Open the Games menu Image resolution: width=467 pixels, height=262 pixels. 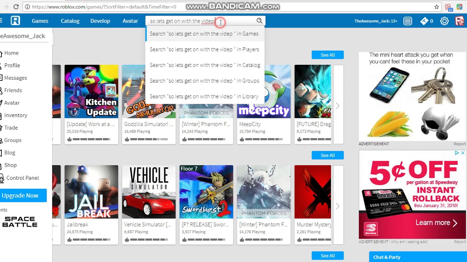[40, 21]
